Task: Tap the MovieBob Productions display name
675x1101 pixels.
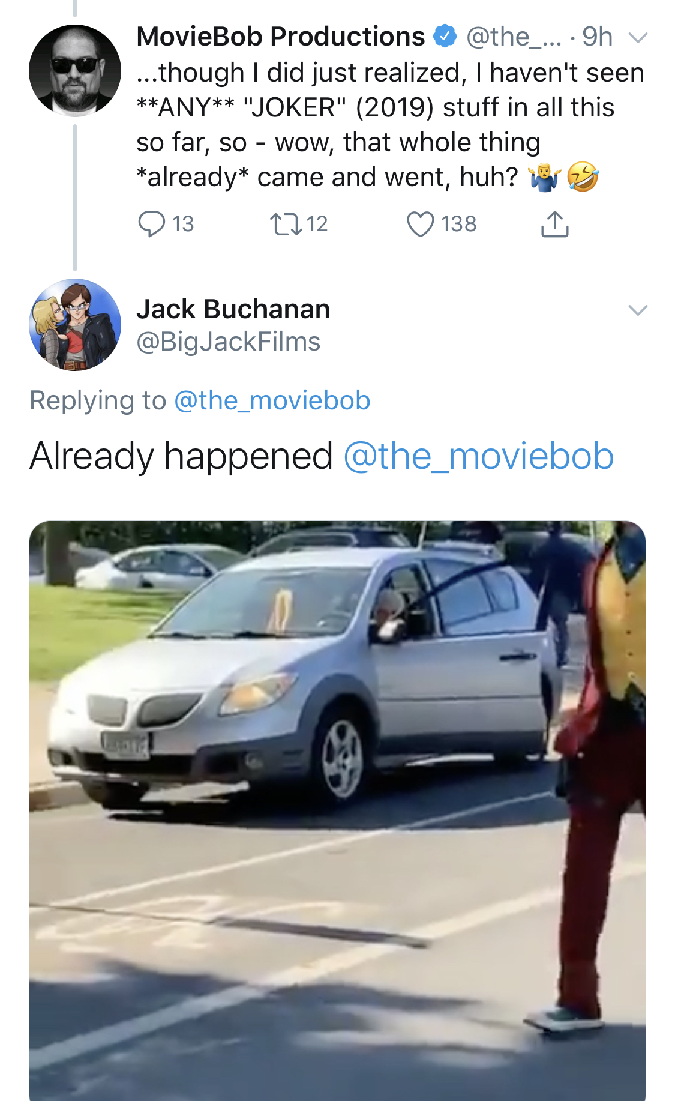Action: click(281, 37)
